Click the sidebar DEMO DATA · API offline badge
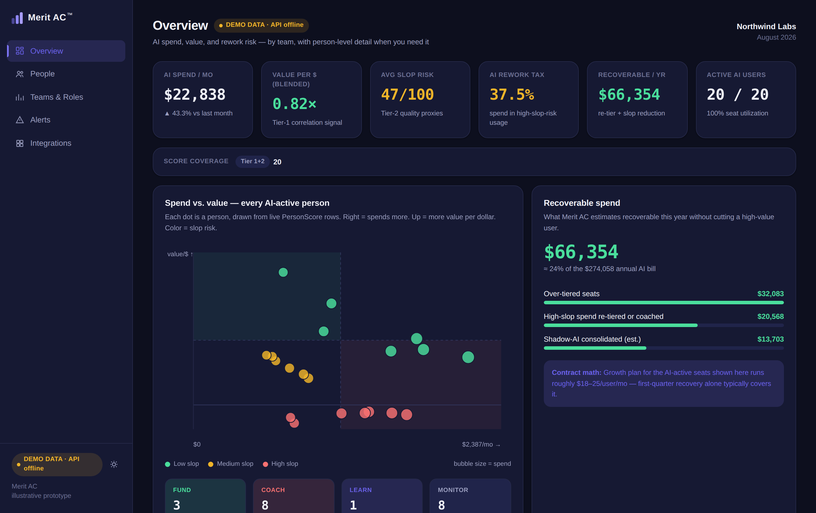Image resolution: width=816 pixels, height=513 pixels. (57, 464)
